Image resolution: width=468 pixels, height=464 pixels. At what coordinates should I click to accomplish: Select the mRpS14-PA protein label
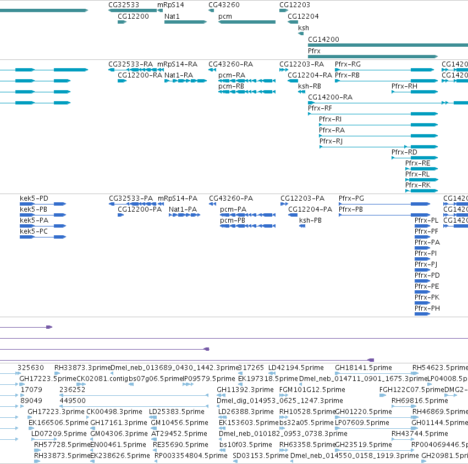178,198
